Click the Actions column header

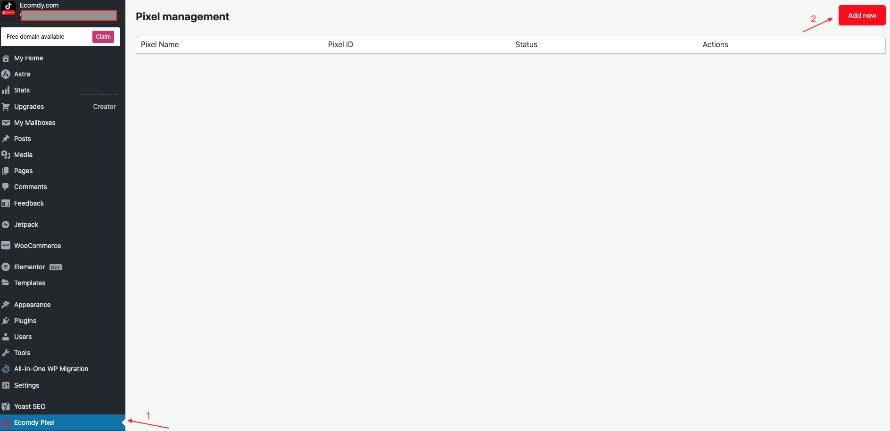[715, 44]
